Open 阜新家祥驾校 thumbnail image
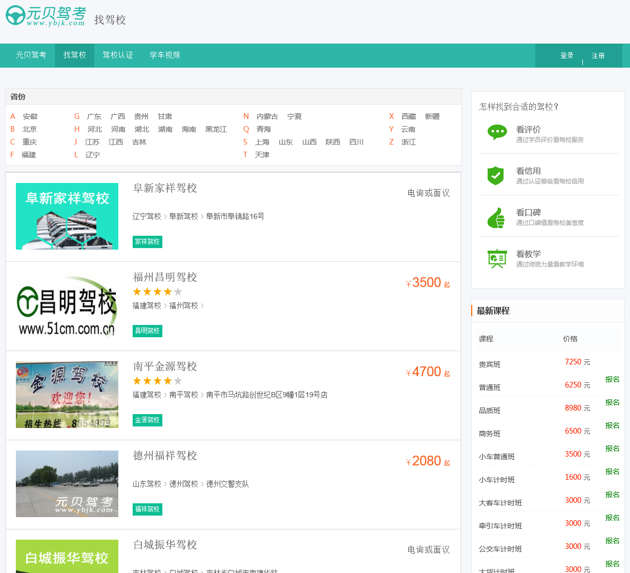Image resolution: width=630 pixels, height=573 pixels. click(x=67, y=216)
